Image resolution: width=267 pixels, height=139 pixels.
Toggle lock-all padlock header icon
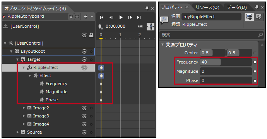[x=91, y=35]
